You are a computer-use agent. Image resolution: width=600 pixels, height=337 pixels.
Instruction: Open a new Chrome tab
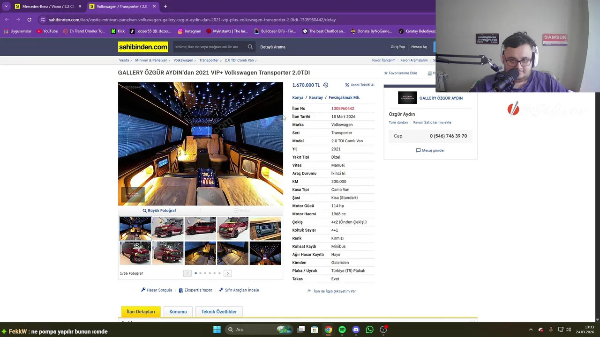(x=165, y=6)
